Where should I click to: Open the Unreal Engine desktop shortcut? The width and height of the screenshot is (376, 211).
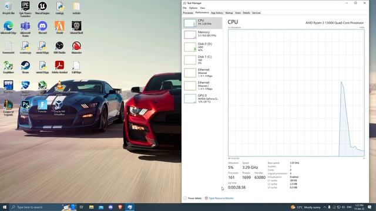(x=42, y=8)
